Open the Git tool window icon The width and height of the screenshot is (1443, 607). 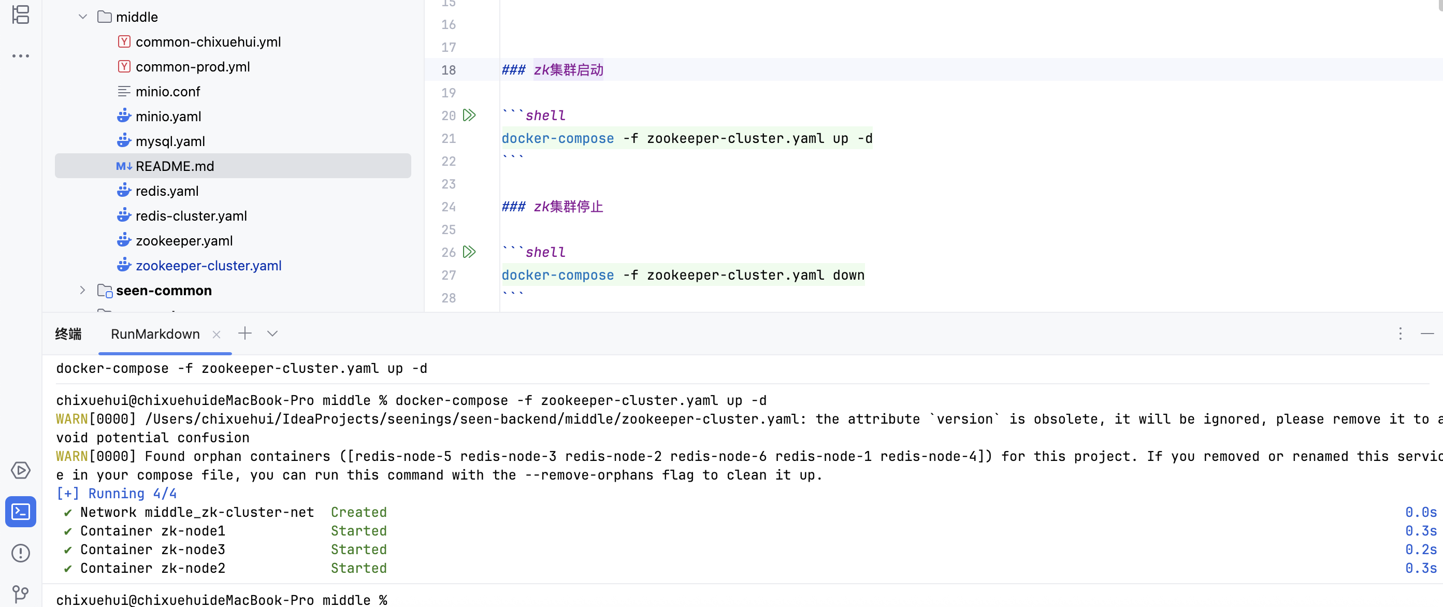(21, 594)
